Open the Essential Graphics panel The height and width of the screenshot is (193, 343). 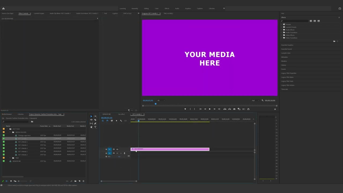tap(287, 45)
